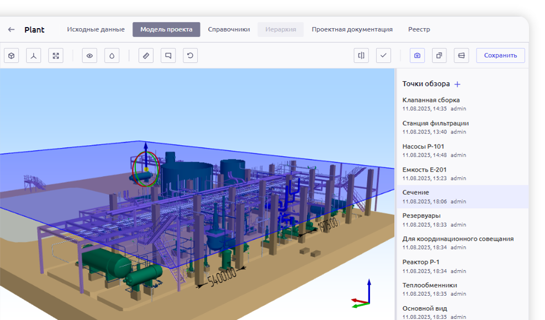Viewport: 545px width, 320px height.
Task: Click the reset rotation arrow icon
Action: coord(190,56)
